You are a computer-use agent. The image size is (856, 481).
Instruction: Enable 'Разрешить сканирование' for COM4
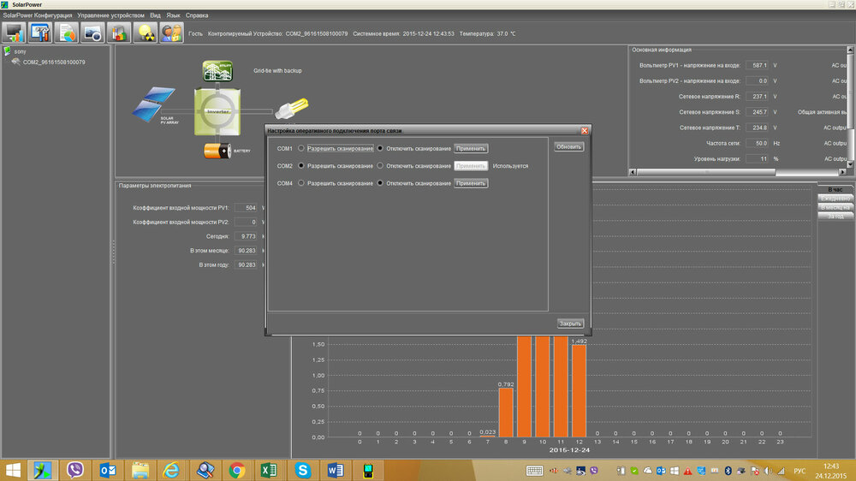click(301, 183)
